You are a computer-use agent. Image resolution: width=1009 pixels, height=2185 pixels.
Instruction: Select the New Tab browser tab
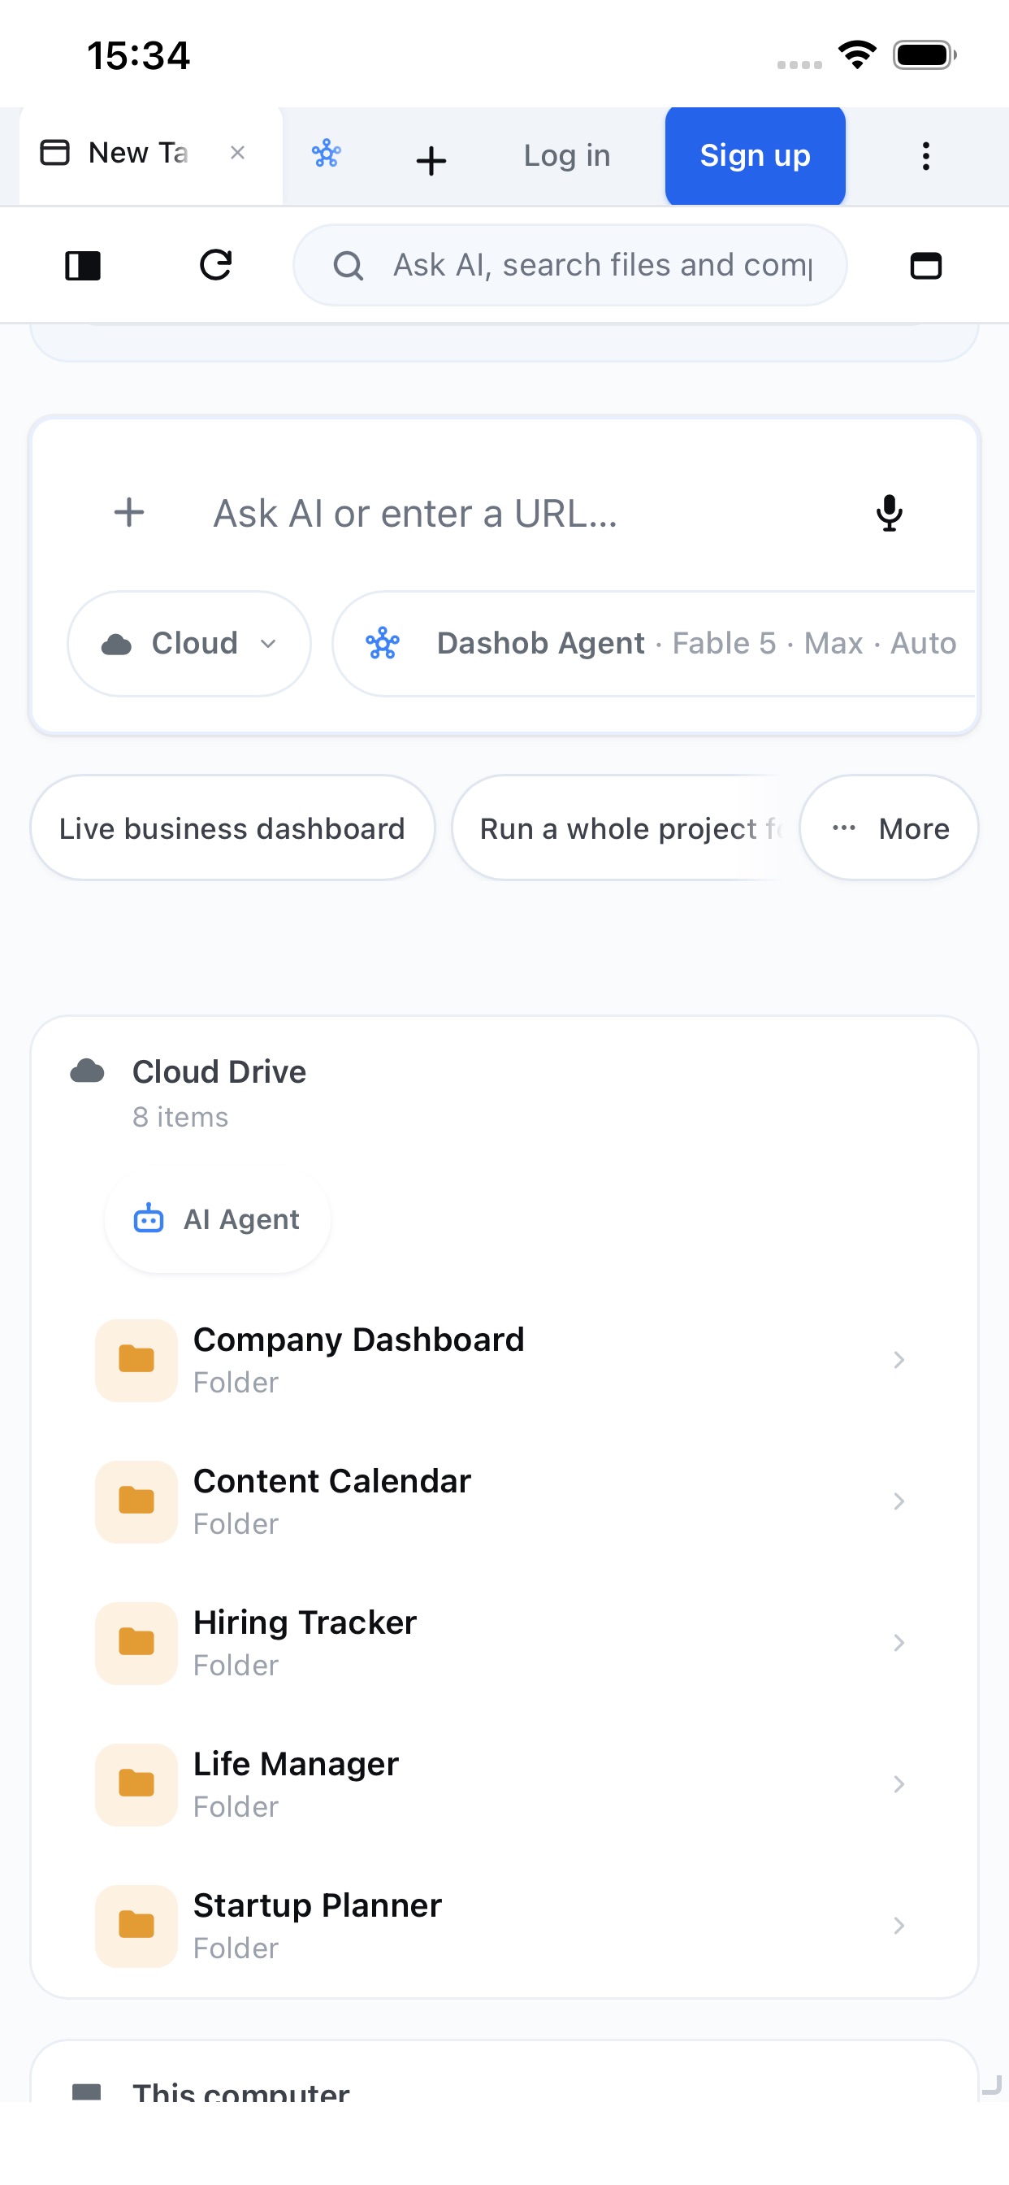click(150, 155)
